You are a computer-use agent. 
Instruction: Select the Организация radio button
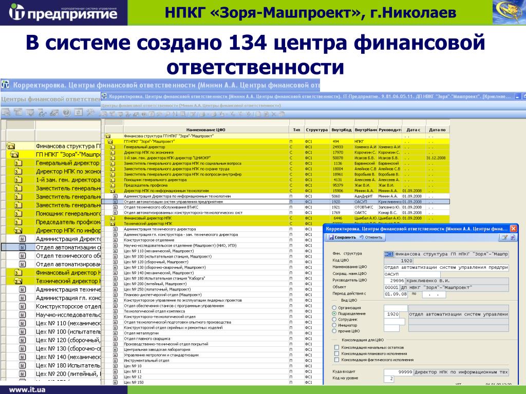point(334,308)
